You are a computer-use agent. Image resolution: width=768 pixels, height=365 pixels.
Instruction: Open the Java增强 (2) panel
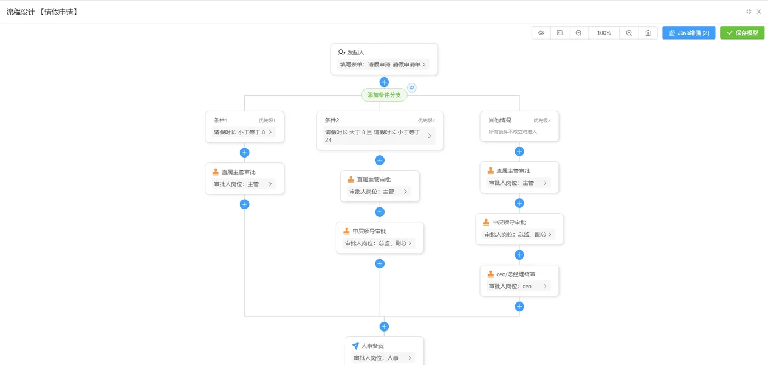(x=688, y=33)
